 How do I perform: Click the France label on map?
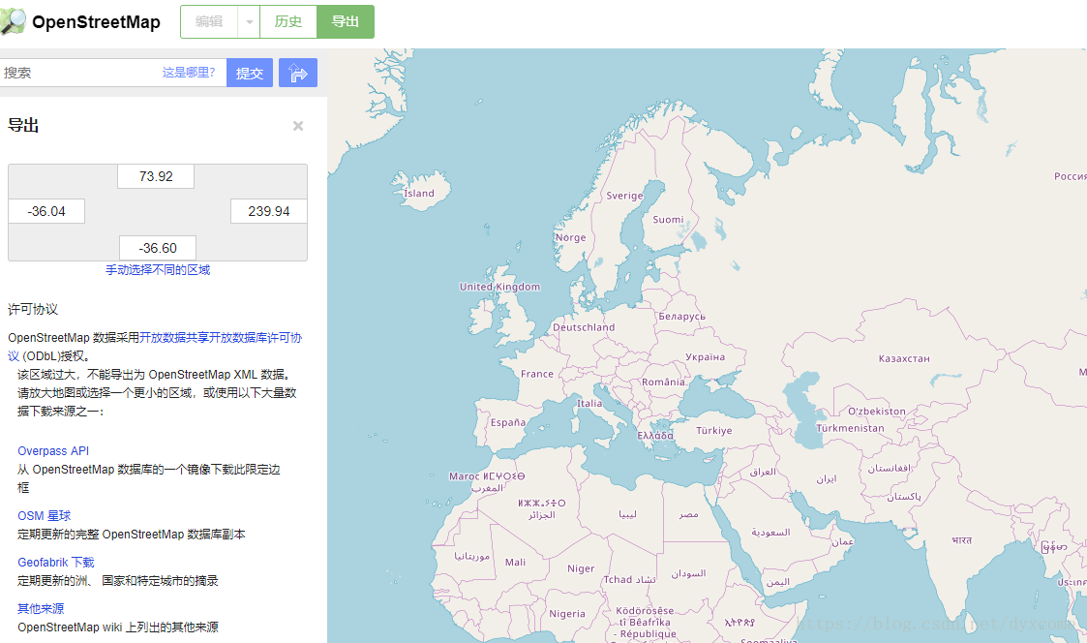tap(537, 374)
